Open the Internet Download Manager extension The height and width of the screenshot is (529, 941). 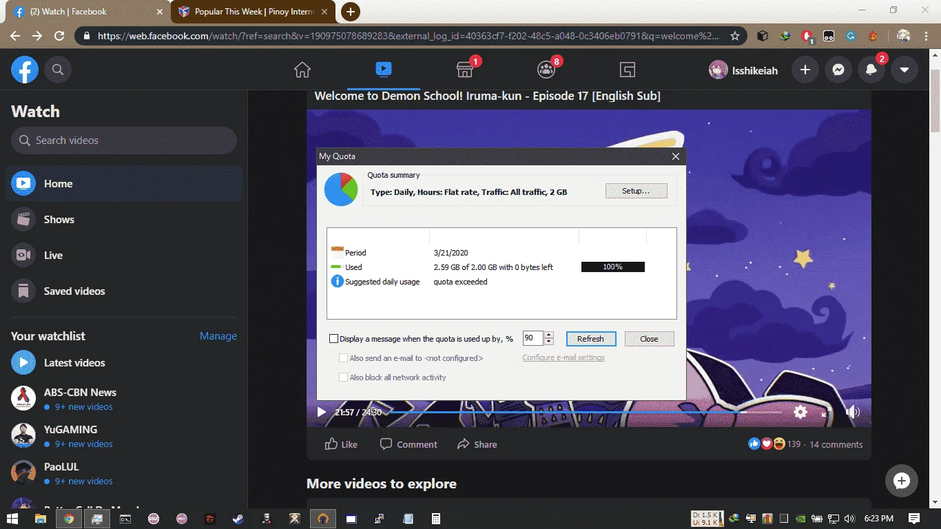point(785,36)
